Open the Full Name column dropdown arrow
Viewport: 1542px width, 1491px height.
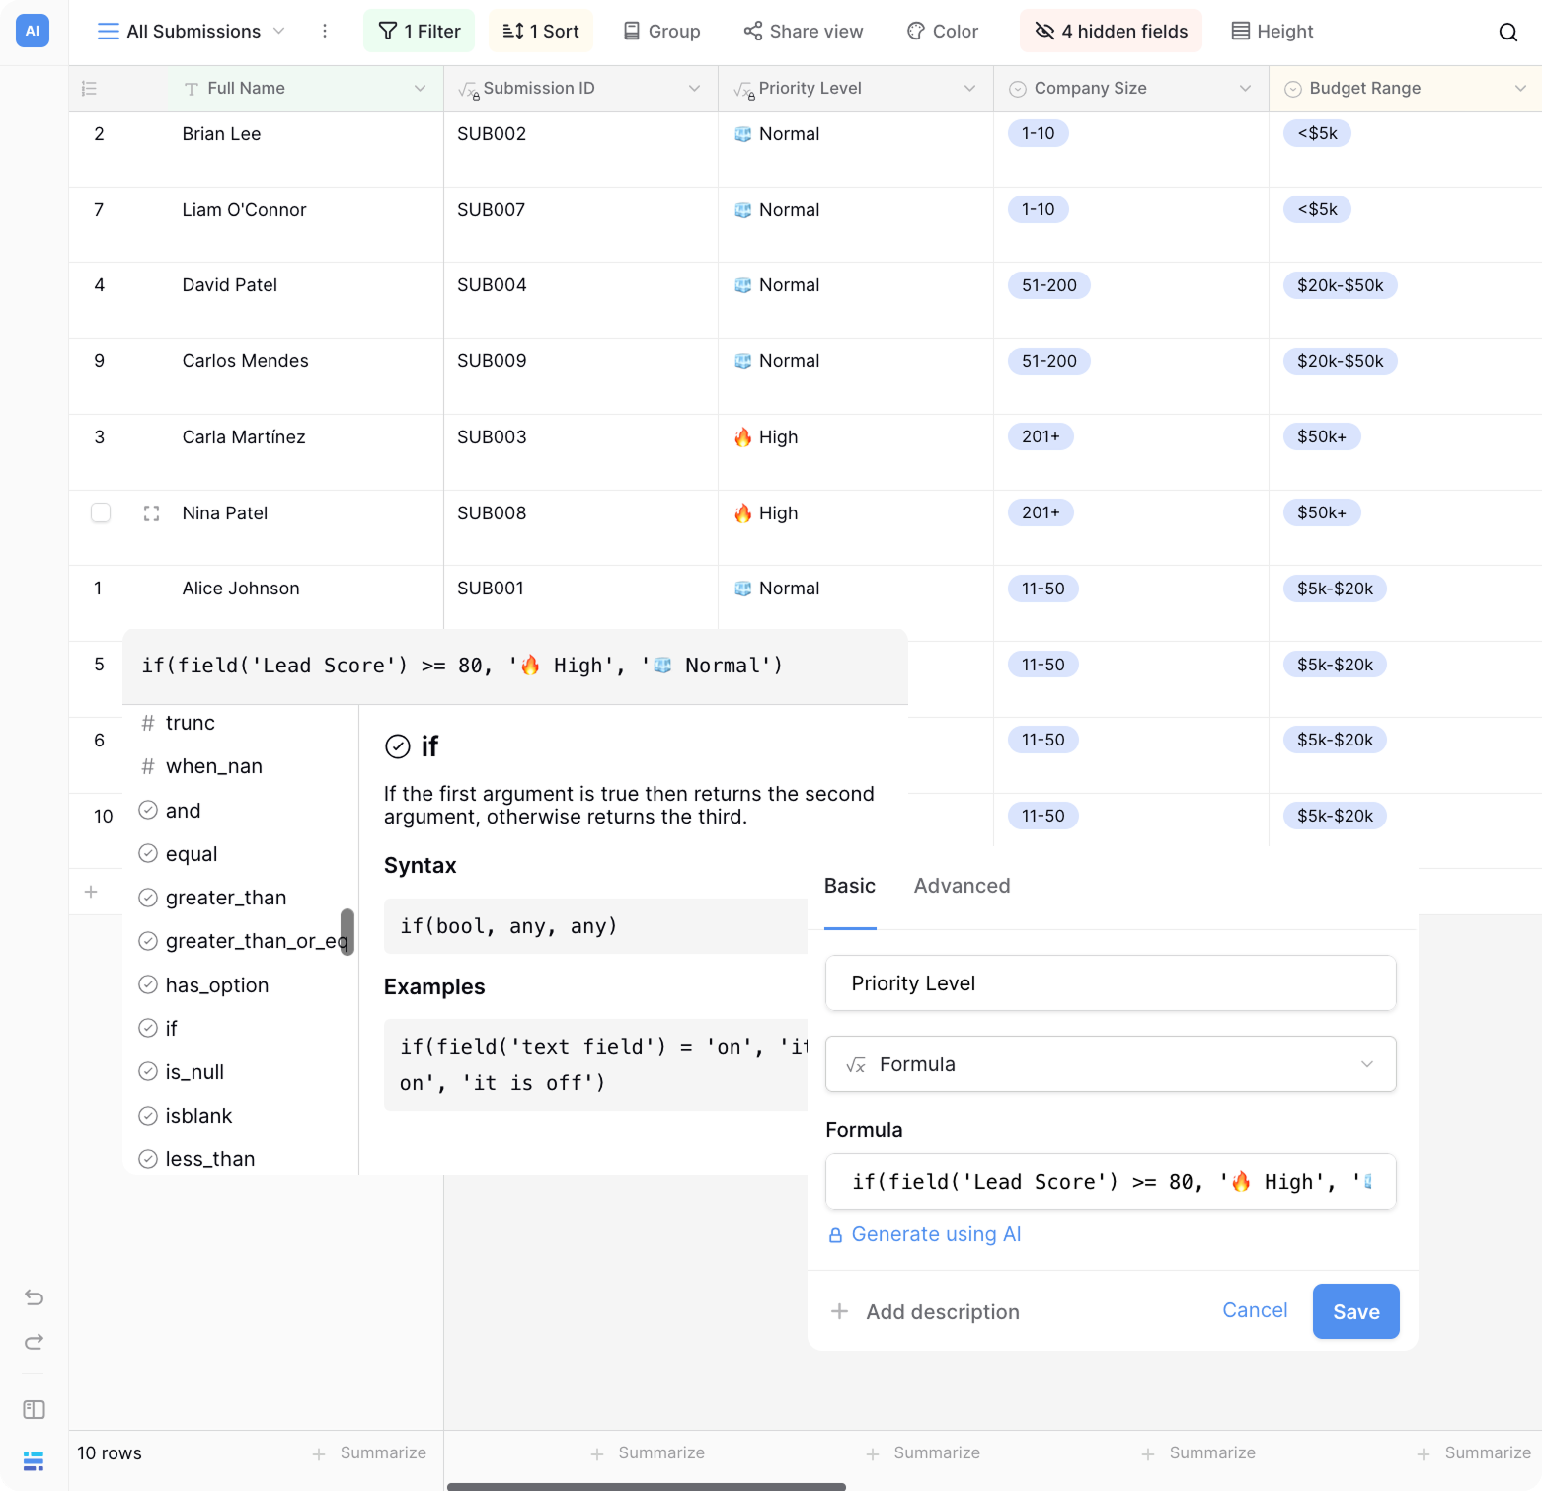point(420,89)
